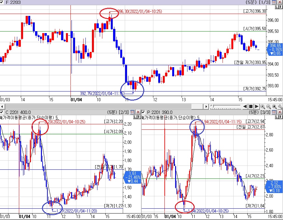Viewport: 283px width, 220px height.
Task: Click the current price tag 394.65 on F 2203
Action: pos(275,49)
